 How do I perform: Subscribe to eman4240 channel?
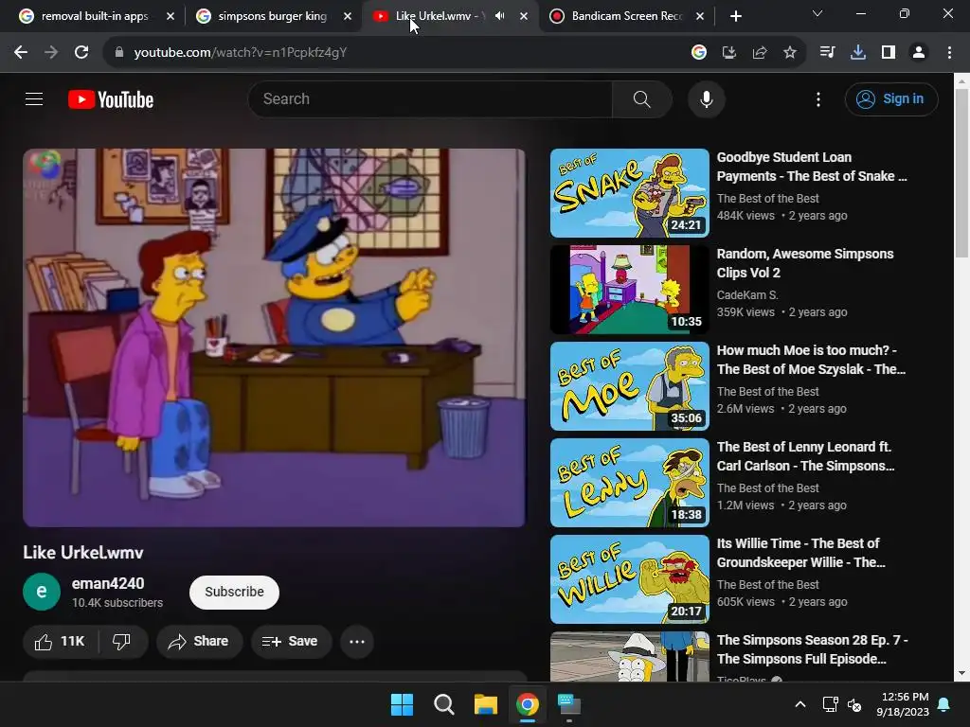(234, 593)
